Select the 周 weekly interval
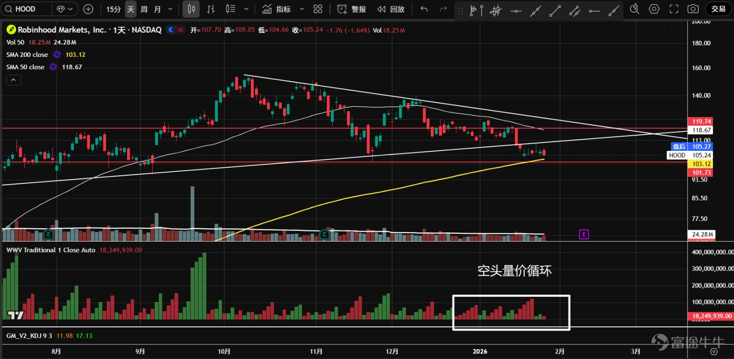 click(x=144, y=9)
